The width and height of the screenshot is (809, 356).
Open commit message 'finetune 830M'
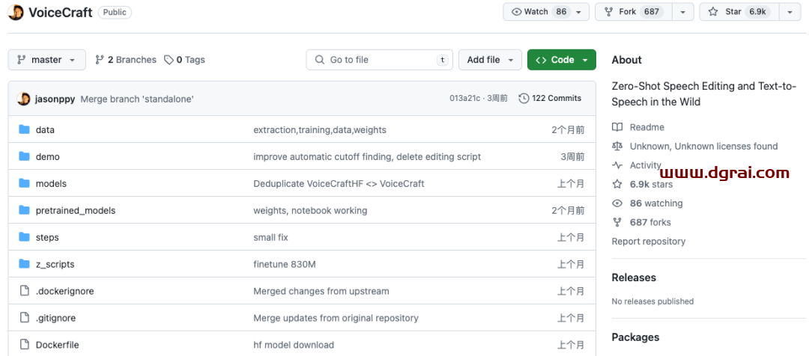285,264
